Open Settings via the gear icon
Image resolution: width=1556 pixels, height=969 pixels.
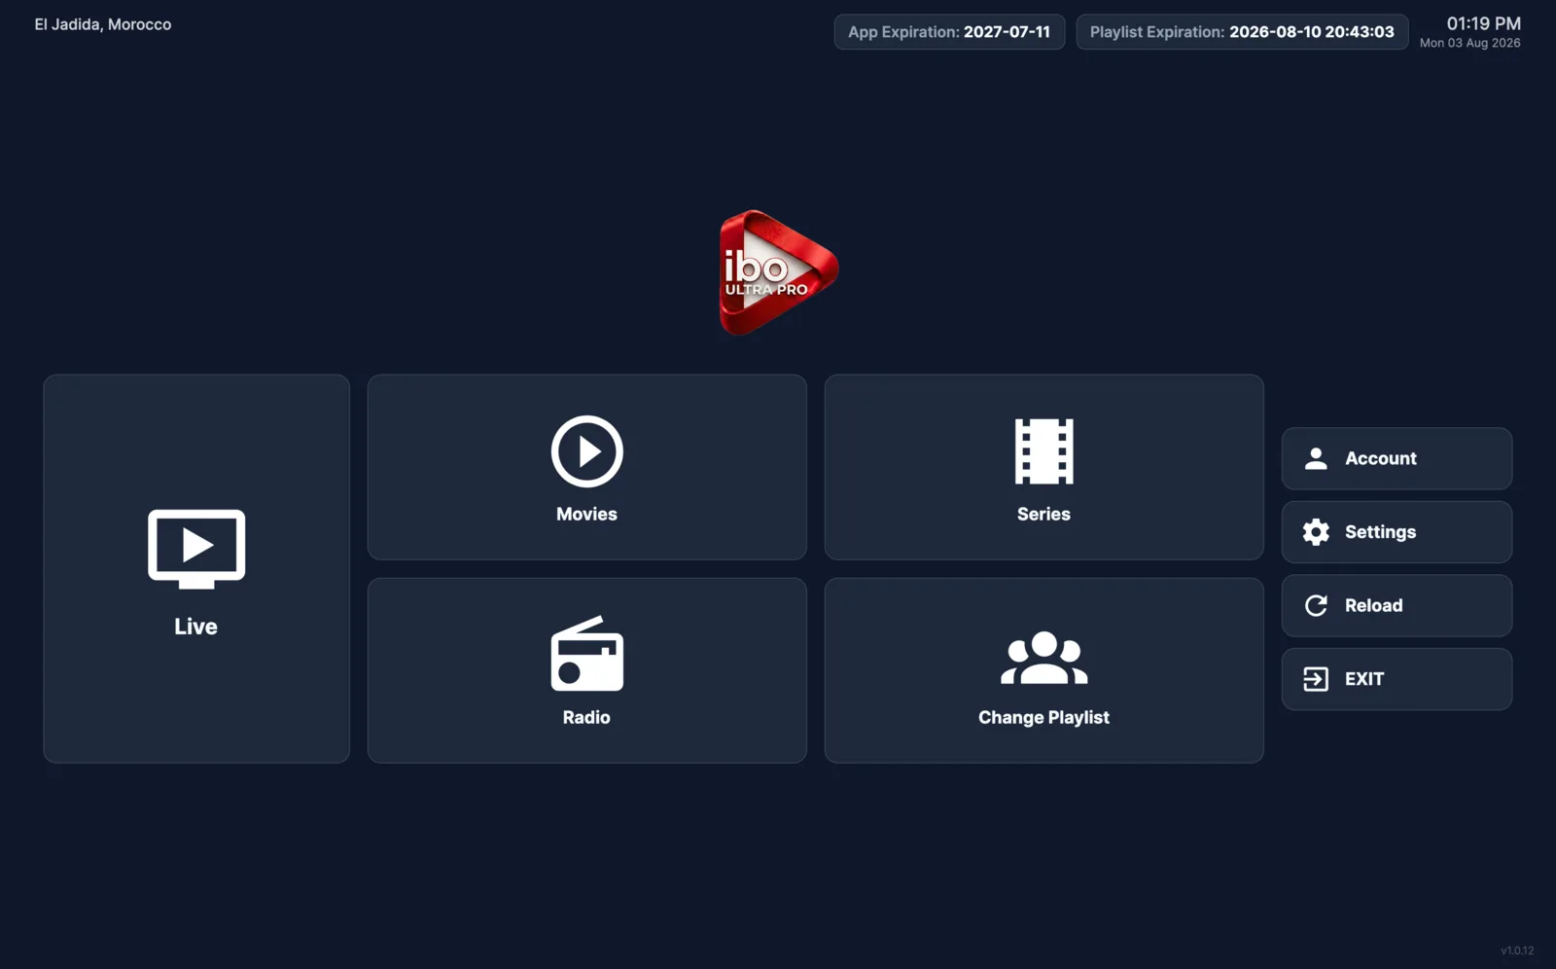pyautogui.click(x=1316, y=532)
